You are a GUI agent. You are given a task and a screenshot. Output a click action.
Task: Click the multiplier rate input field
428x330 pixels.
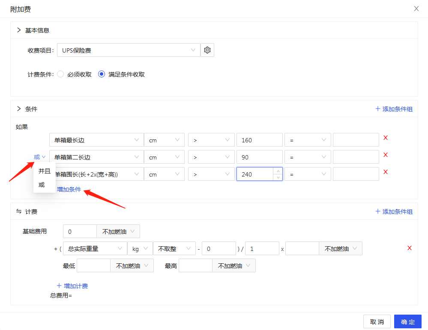[302, 248]
